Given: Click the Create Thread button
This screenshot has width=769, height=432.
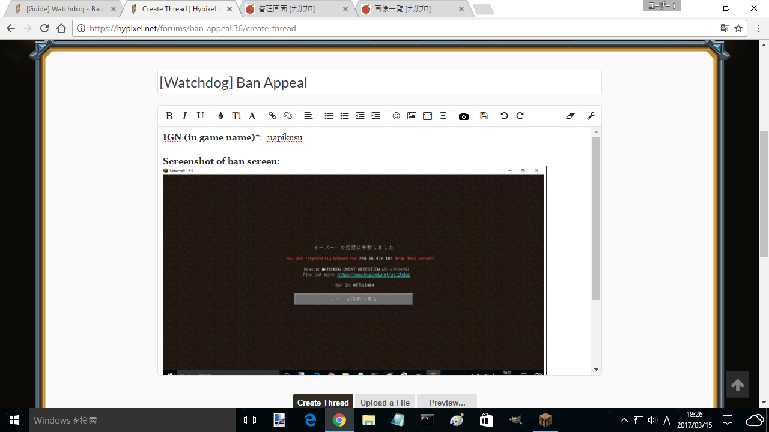Looking at the screenshot, I should tap(323, 403).
